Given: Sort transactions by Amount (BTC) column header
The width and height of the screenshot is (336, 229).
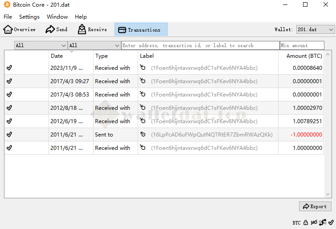Looking at the screenshot, I should [x=304, y=56].
